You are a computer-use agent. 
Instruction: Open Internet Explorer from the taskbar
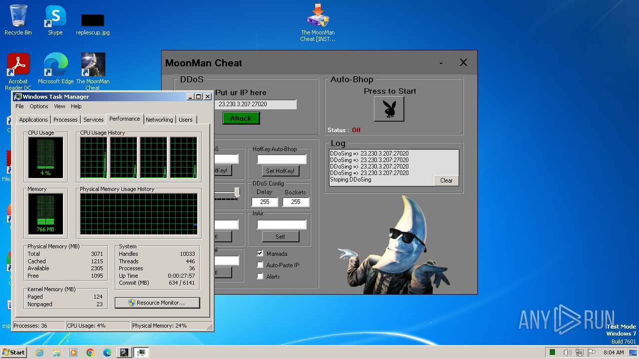coord(39,353)
